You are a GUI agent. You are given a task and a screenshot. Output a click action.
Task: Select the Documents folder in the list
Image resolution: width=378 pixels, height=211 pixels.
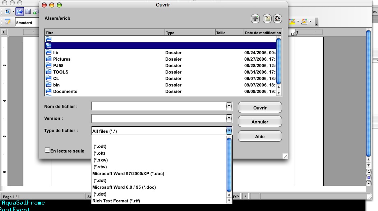[x=65, y=92]
